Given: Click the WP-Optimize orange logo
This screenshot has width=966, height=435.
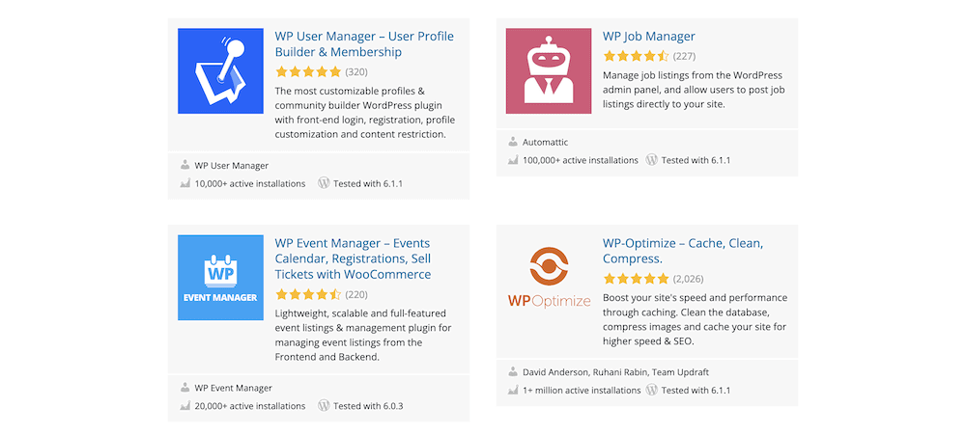Looking at the screenshot, I should [x=549, y=278].
